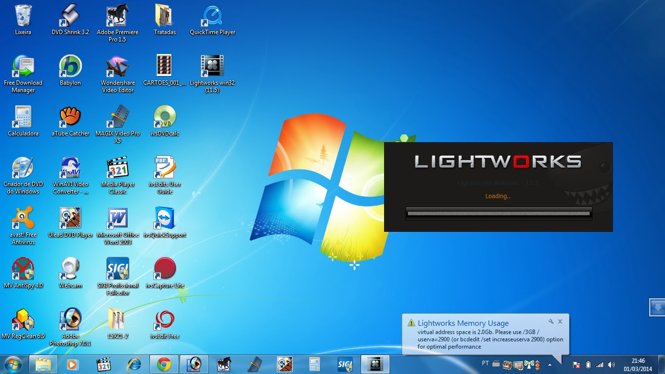The image size is (665, 374).
Task: Click the Lightworks loading progress bar
Action: 499,213
